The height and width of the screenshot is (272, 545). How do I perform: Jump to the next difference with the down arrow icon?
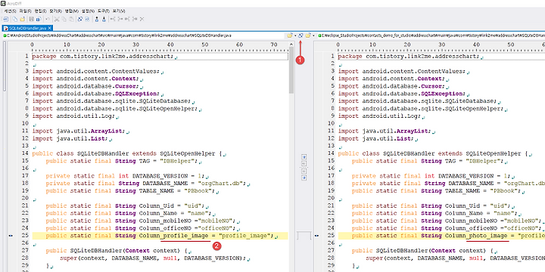click(104, 19)
